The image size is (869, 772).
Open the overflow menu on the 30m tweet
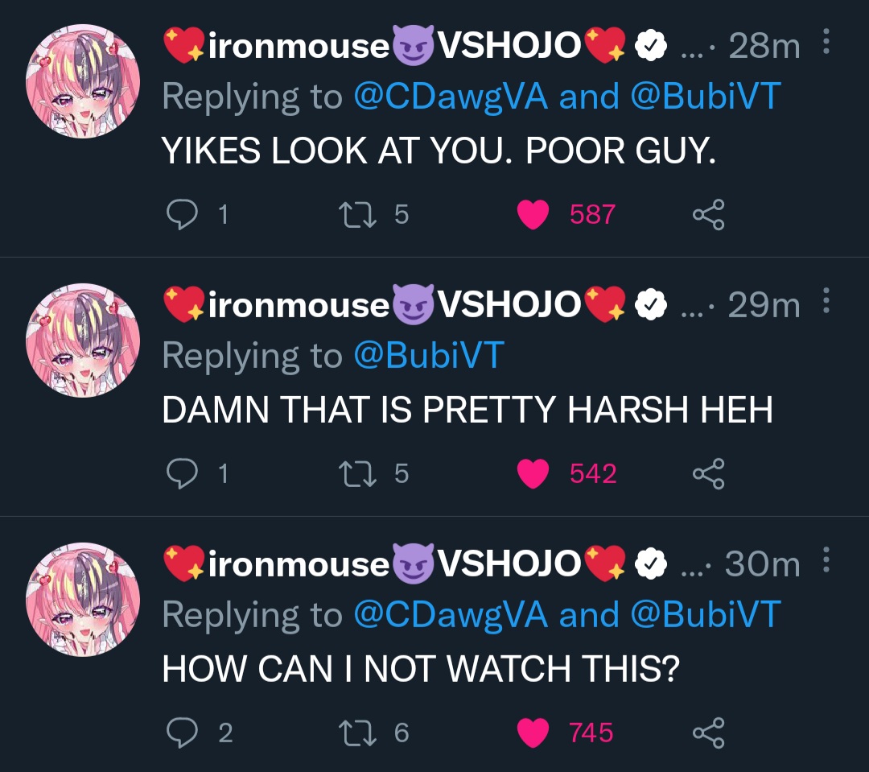(826, 559)
